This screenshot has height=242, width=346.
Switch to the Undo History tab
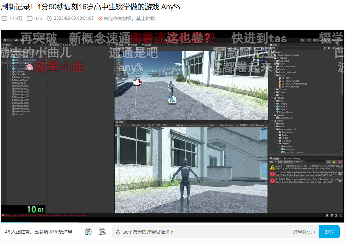pos(293,158)
